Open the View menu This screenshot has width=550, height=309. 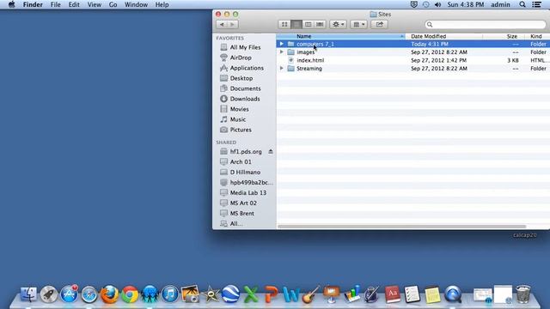tap(95, 4)
